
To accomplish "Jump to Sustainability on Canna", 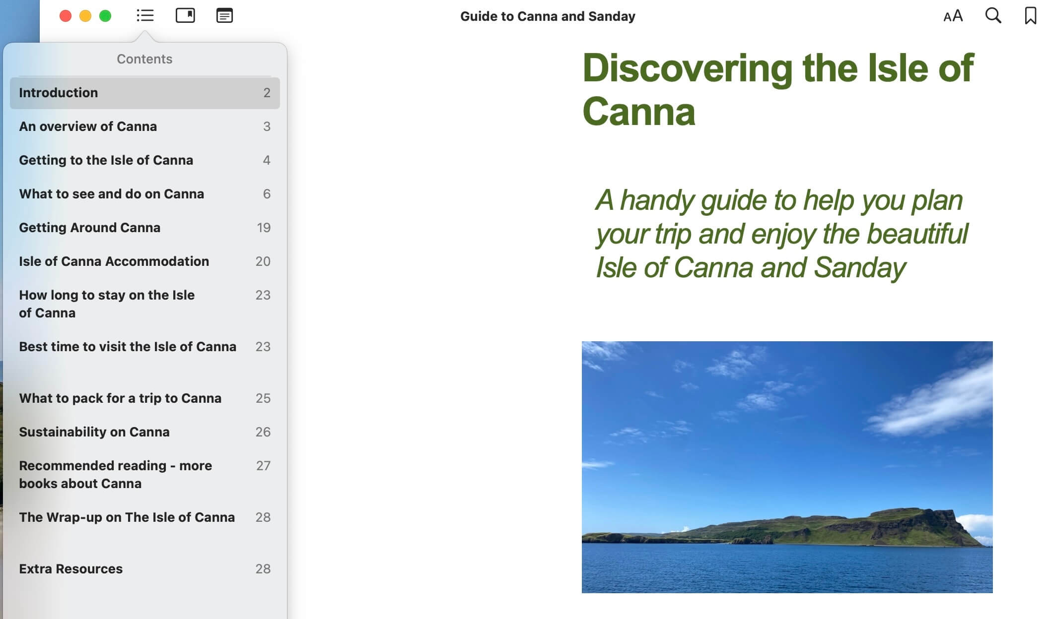I will tap(94, 432).
